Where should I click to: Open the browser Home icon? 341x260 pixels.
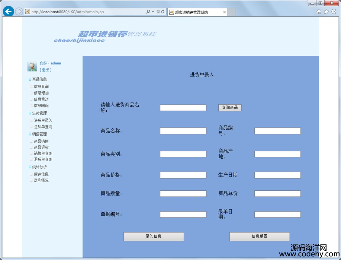click(x=319, y=12)
